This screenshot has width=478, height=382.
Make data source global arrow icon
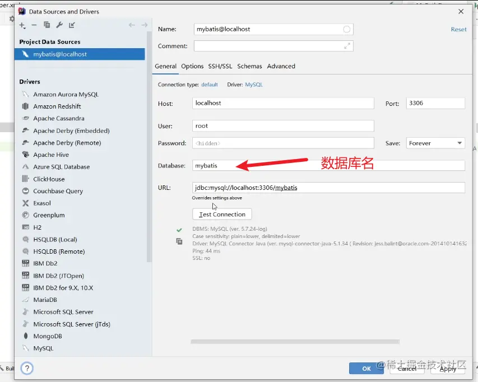72,25
